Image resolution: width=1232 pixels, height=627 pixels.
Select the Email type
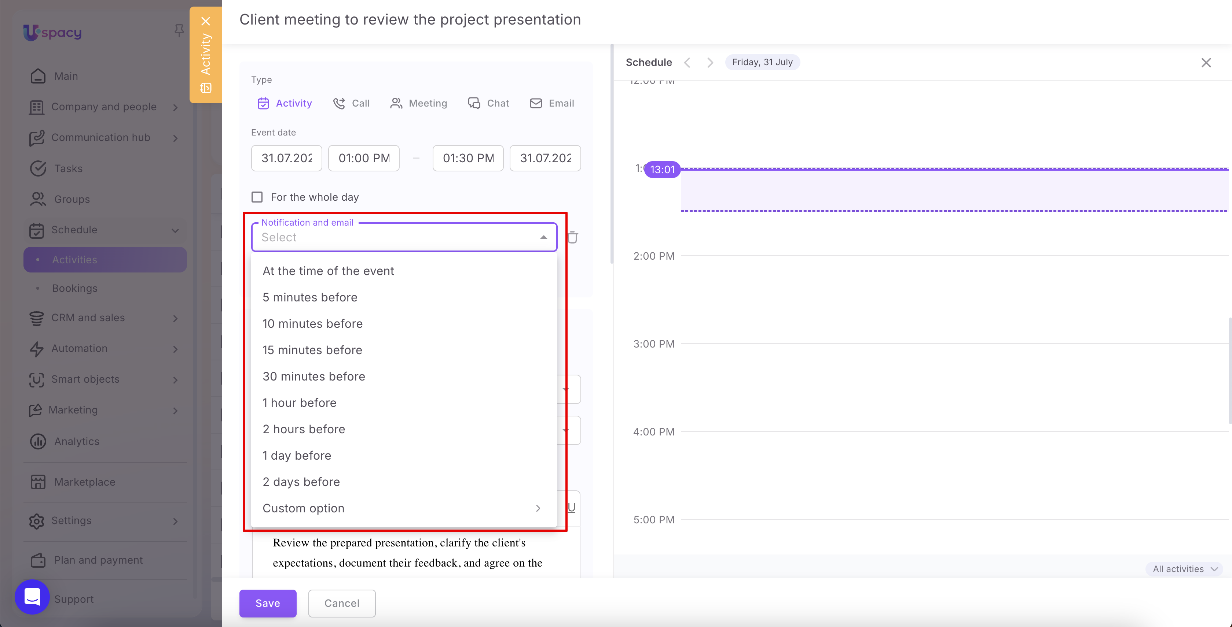552,103
